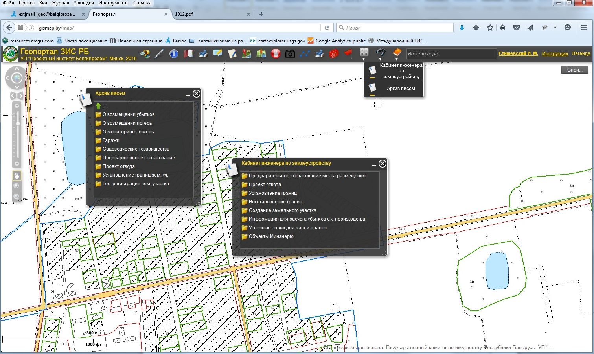Click the blue polyline measure tool
The image size is (594, 354).
[305, 54]
